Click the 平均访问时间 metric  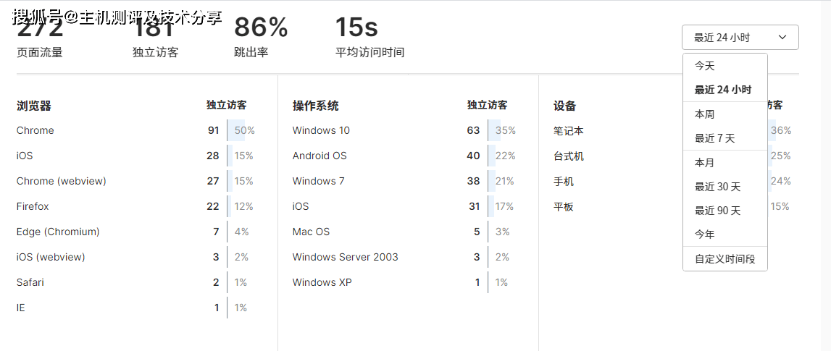coord(369,52)
